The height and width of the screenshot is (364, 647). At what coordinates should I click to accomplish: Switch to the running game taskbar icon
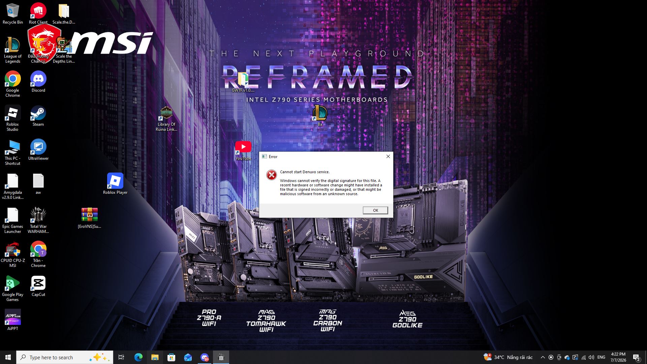[x=221, y=357]
